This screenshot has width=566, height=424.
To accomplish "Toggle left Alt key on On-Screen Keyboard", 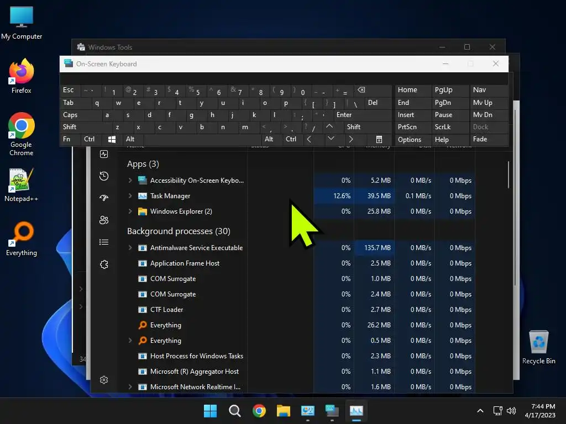I will tap(133, 139).
